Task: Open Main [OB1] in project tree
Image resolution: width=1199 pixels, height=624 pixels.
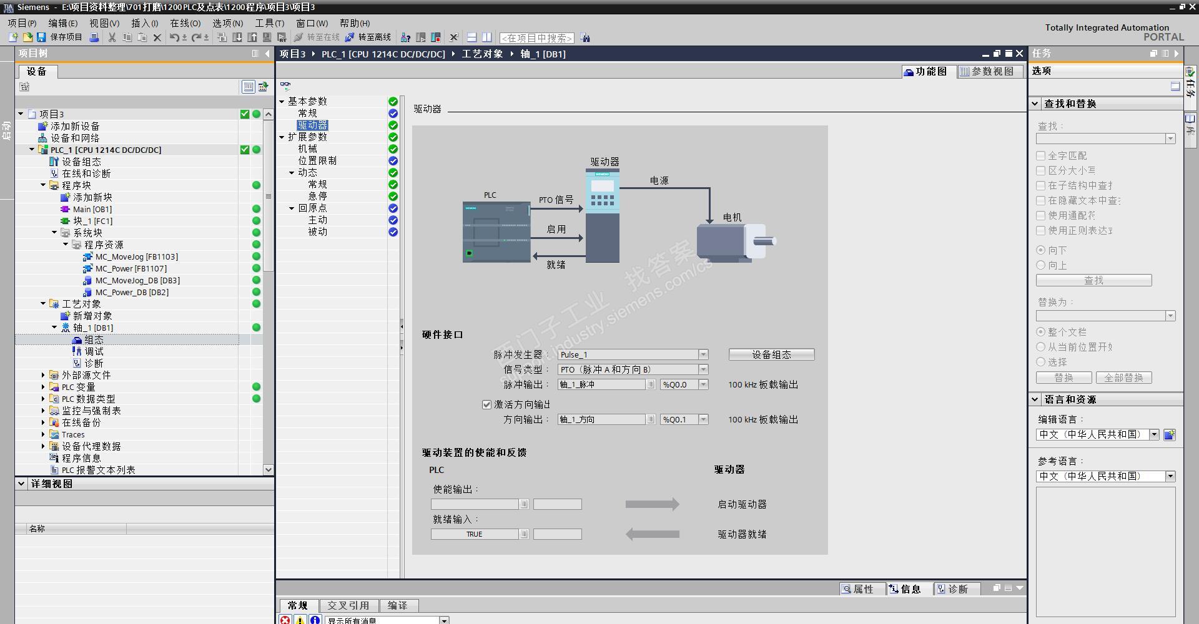Action: tap(92, 209)
